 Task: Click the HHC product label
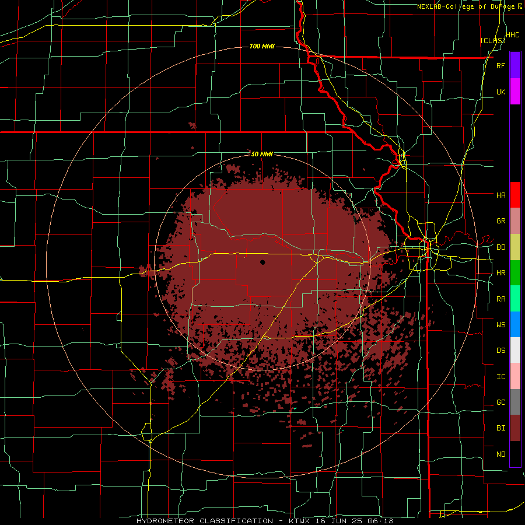pos(512,35)
